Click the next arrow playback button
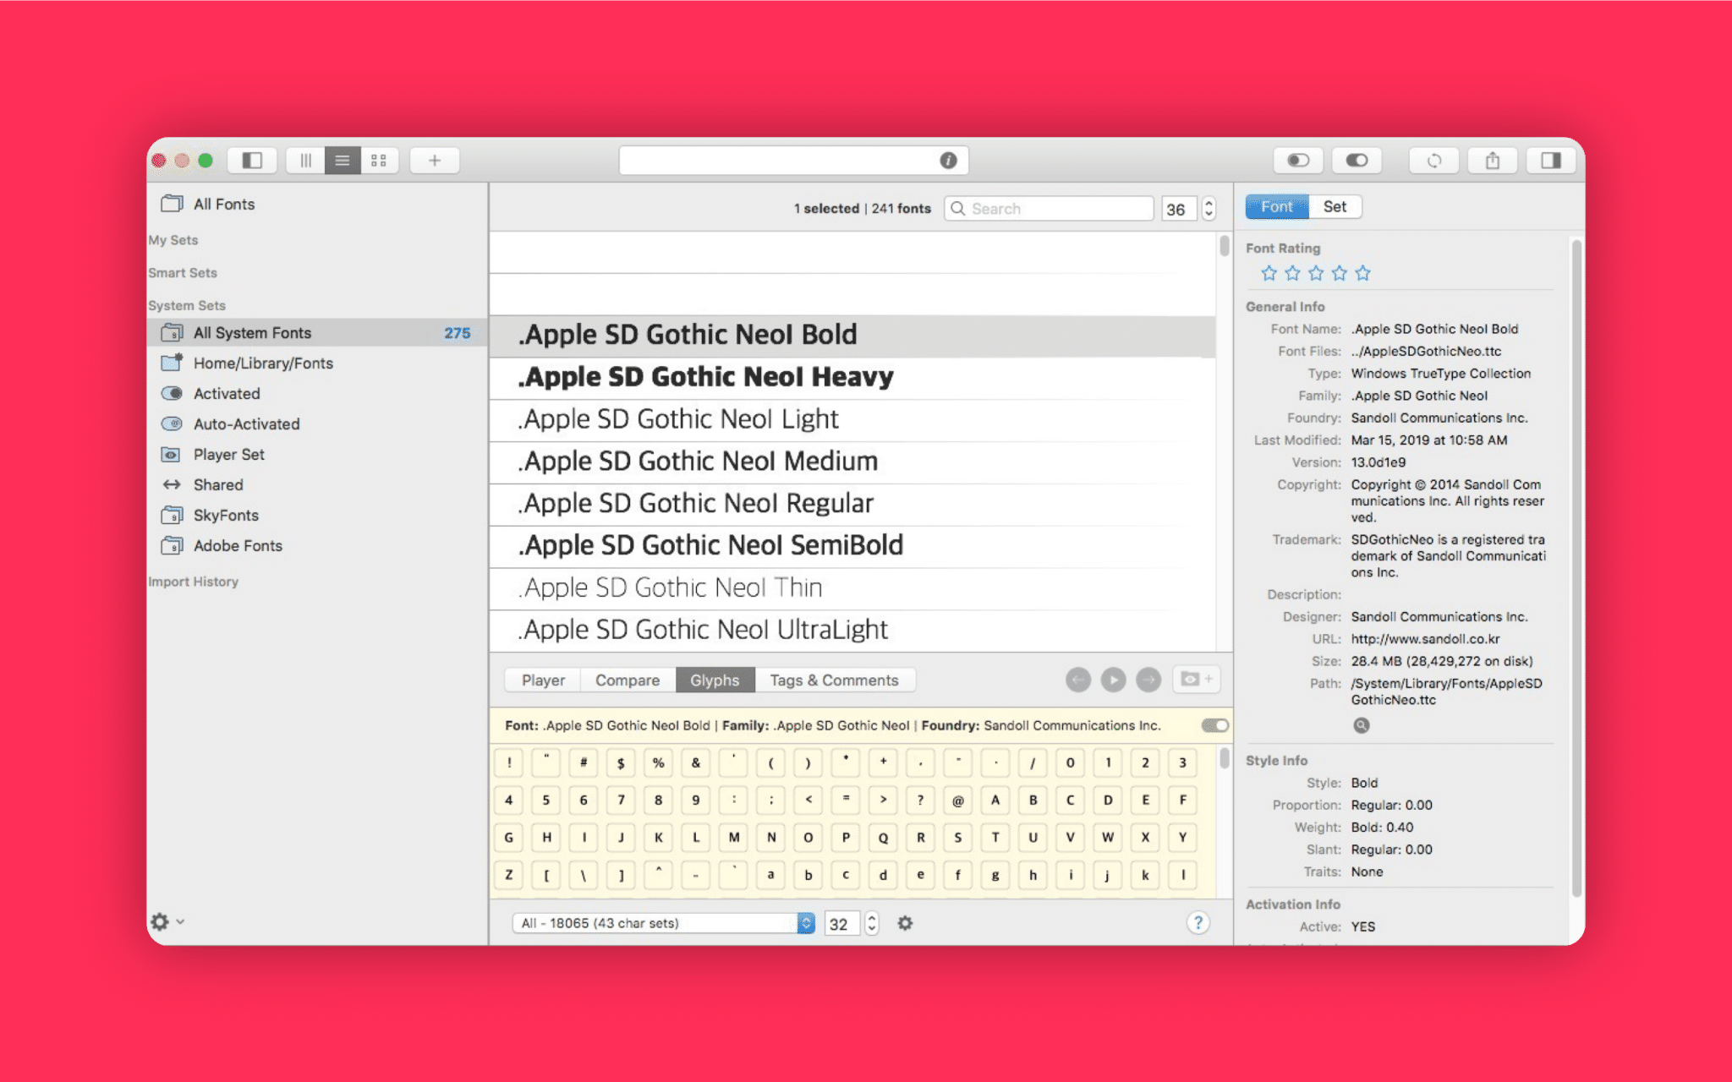Viewport: 1732px width, 1082px height. point(1148,680)
